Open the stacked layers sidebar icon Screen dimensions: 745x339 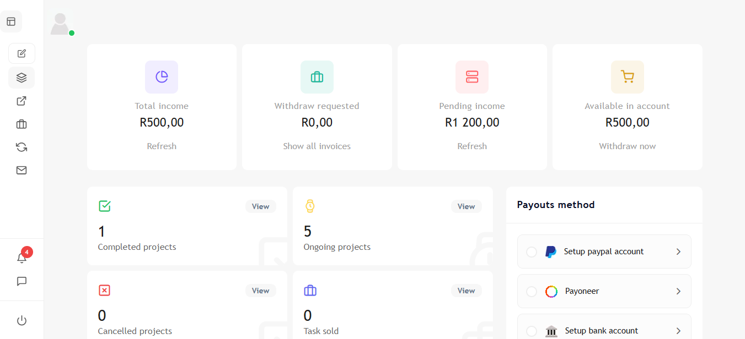22,78
